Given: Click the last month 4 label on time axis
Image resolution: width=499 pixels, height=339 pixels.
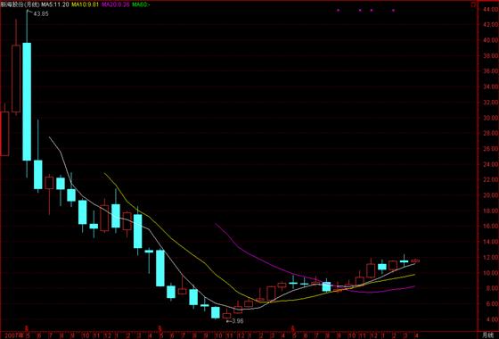Looking at the screenshot, I should pos(416,335).
